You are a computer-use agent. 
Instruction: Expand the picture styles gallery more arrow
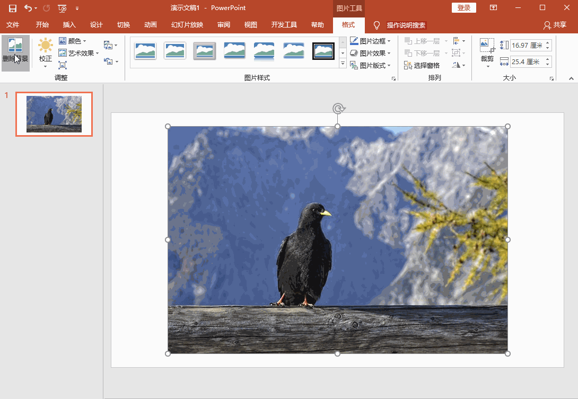tap(343, 64)
